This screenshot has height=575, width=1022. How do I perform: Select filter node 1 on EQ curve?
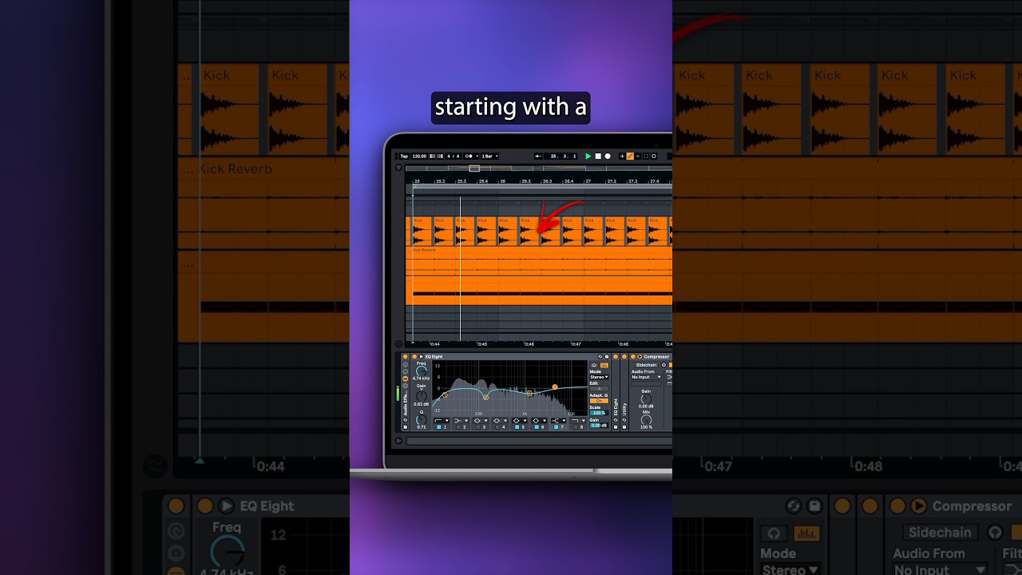click(x=445, y=395)
